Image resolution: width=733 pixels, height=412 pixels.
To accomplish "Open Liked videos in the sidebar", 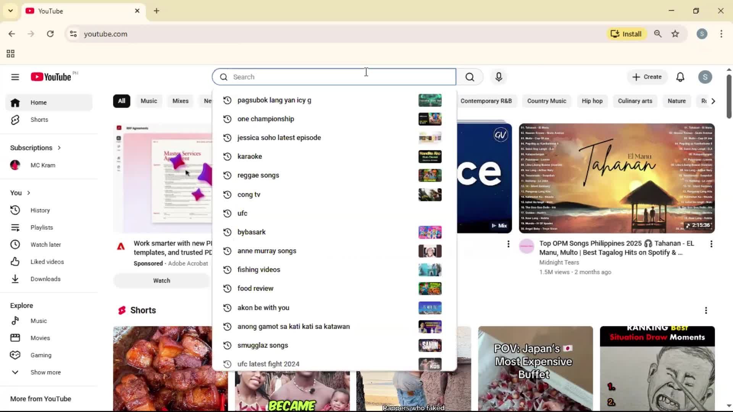I will (47, 262).
